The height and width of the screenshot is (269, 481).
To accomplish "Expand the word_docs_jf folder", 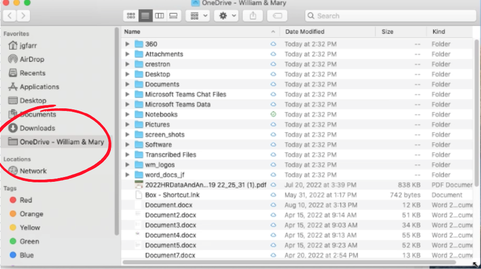I will 127,175.
